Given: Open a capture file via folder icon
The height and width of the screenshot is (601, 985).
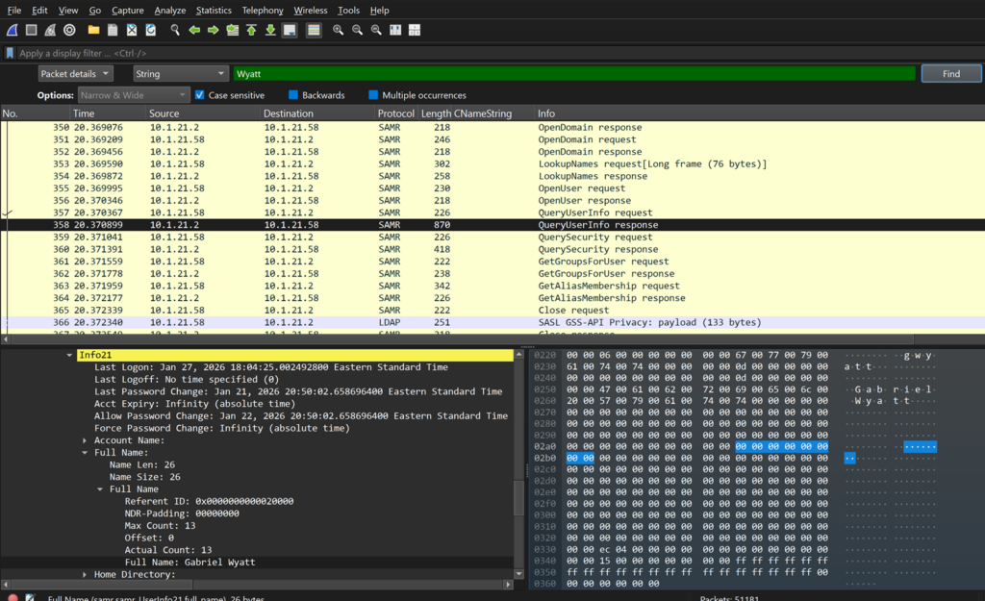Looking at the screenshot, I should (93, 30).
